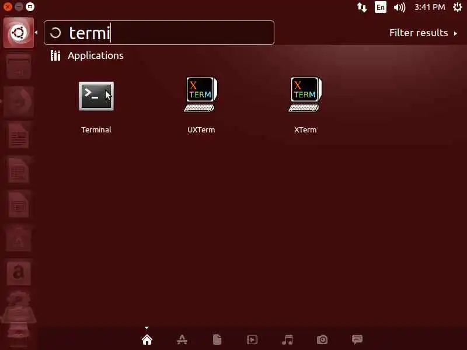Open Ubuntu Software Center in launcher
This screenshot has height=350, width=467.
(x=19, y=239)
